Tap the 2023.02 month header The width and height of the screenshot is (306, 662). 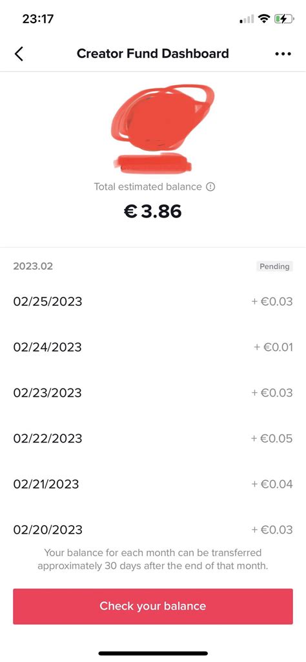pos(33,266)
